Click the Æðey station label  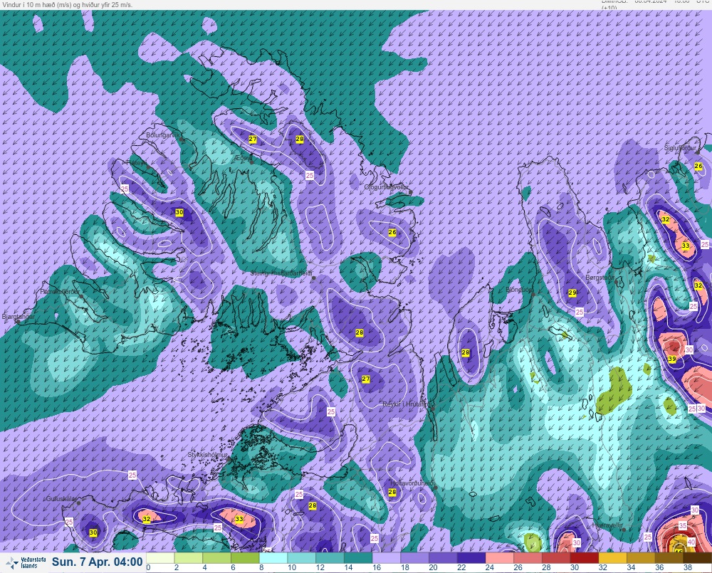(243, 158)
